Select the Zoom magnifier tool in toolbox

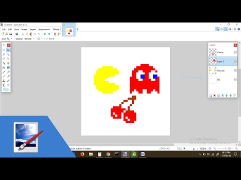pos(8,58)
